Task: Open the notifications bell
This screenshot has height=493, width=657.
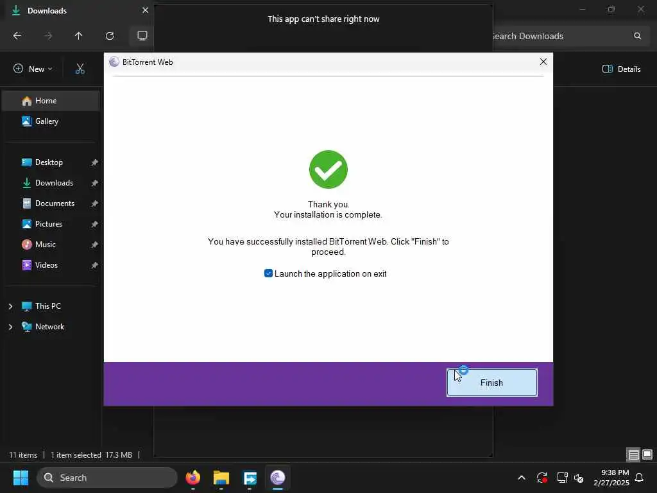Action: pos(640,478)
